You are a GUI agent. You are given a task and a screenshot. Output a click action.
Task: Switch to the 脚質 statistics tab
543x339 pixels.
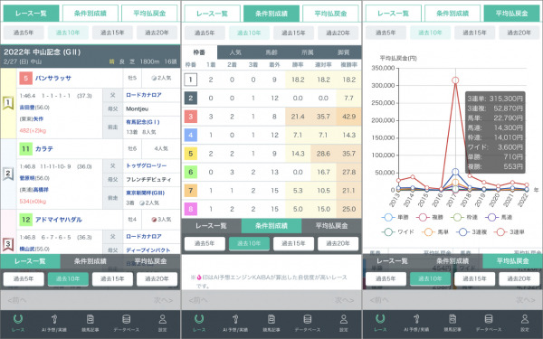coord(344,52)
